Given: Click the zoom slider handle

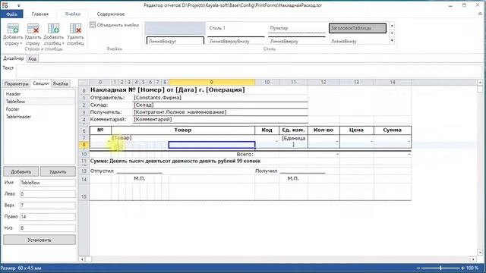Looking at the screenshot, I should click(440, 268).
